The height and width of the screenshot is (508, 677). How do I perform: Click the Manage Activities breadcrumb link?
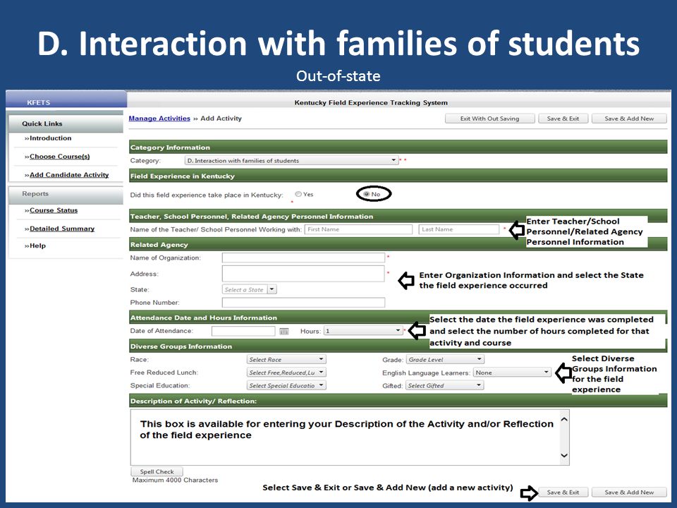tap(159, 119)
